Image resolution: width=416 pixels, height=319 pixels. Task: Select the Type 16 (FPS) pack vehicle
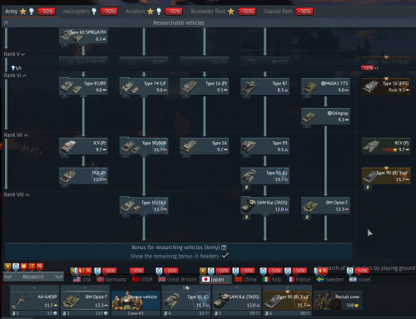[386, 86]
